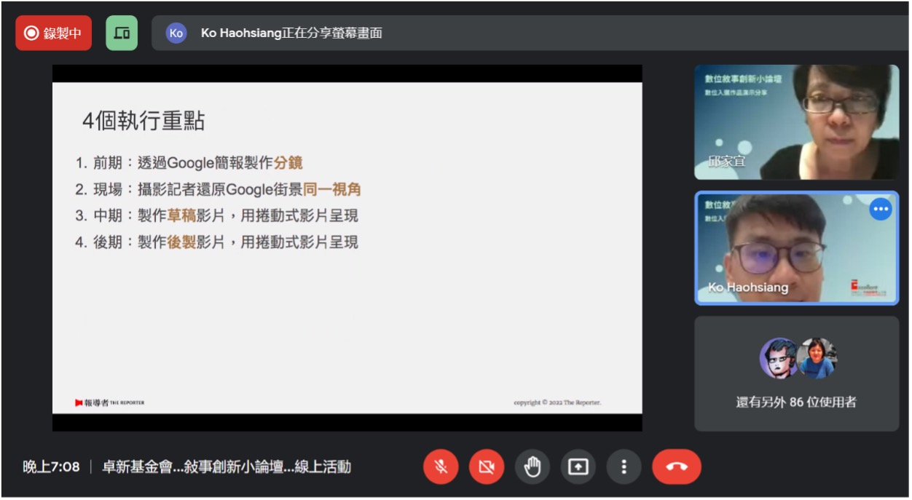Screen dimensions: 912x500
Task: Click the 還有另外 86 位使用者 label
Action: coord(796,402)
